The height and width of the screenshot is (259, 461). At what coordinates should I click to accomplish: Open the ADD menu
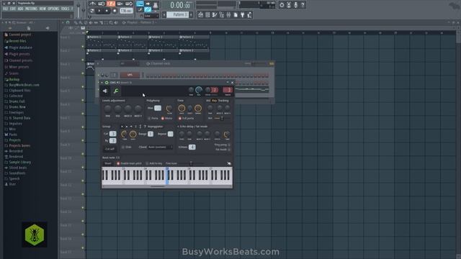(20, 9)
